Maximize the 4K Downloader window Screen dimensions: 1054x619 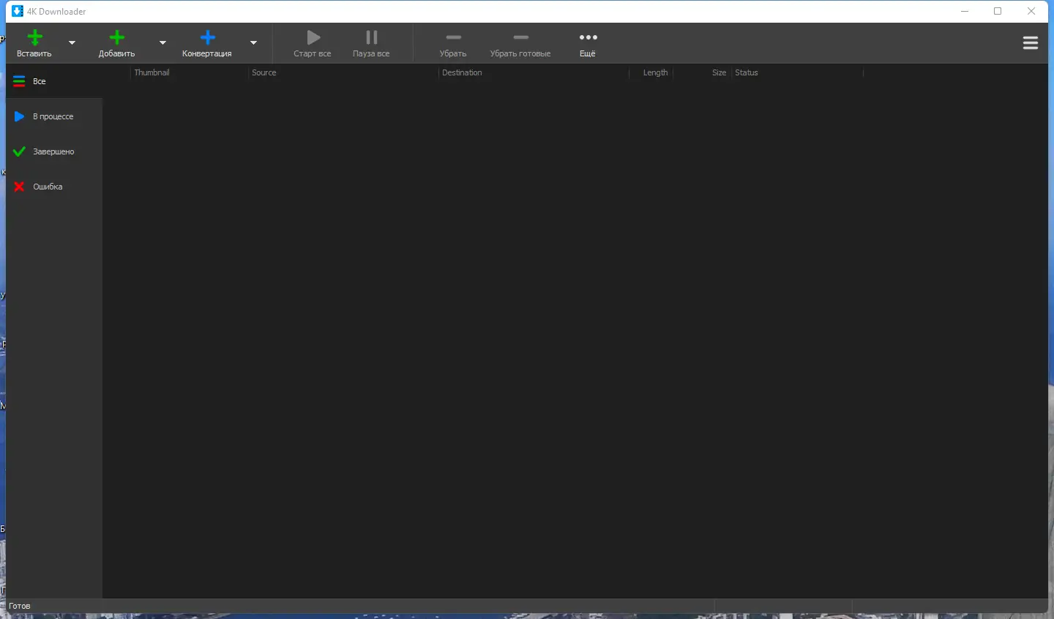pos(998,11)
